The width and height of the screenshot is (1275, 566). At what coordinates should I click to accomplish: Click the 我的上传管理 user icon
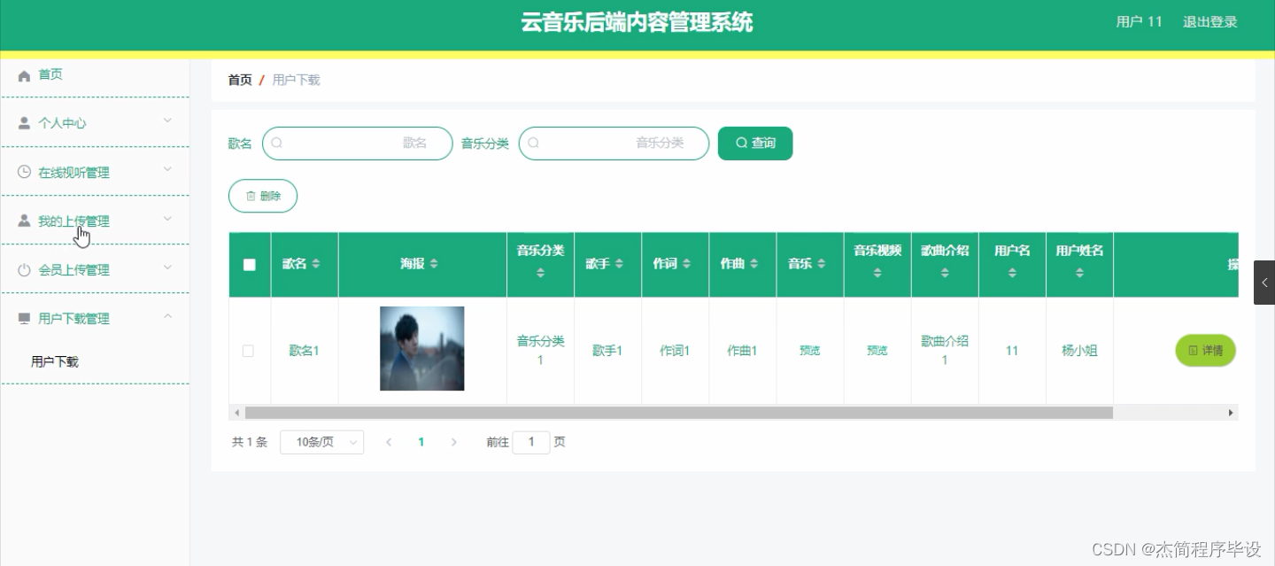(x=25, y=220)
